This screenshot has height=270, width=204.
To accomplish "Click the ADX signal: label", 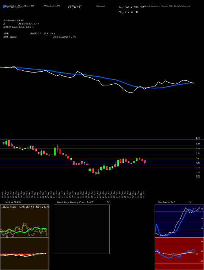I will tap(10, 37).
